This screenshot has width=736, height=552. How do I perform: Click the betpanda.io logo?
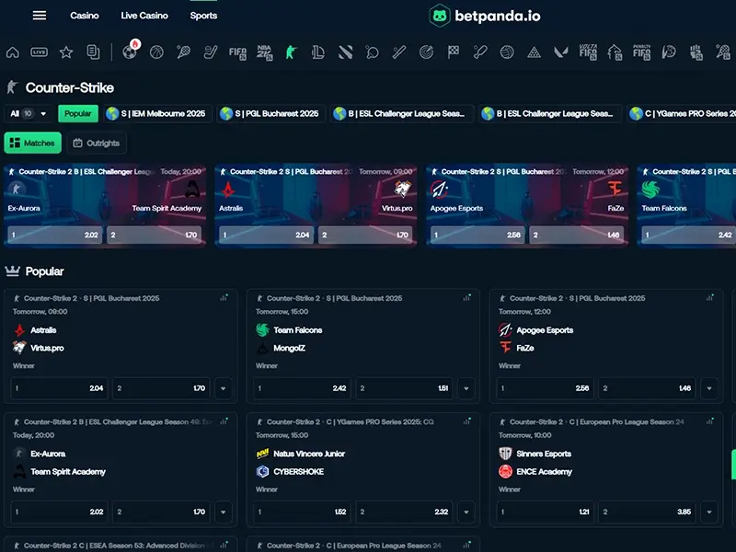[x=485, y=16]
